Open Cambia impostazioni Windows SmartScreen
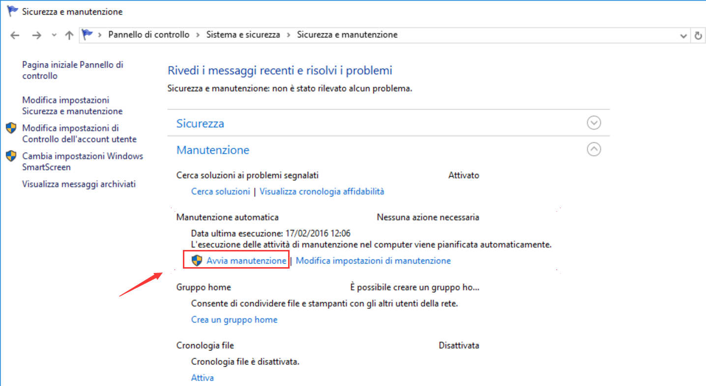Viewport: 706px width, 386px height. 83,162
